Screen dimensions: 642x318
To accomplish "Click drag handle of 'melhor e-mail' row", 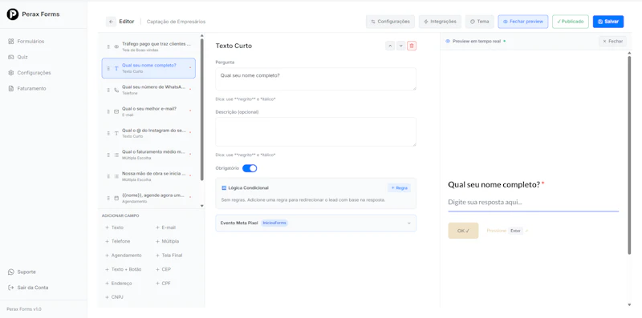I will [x=108, y=111].
